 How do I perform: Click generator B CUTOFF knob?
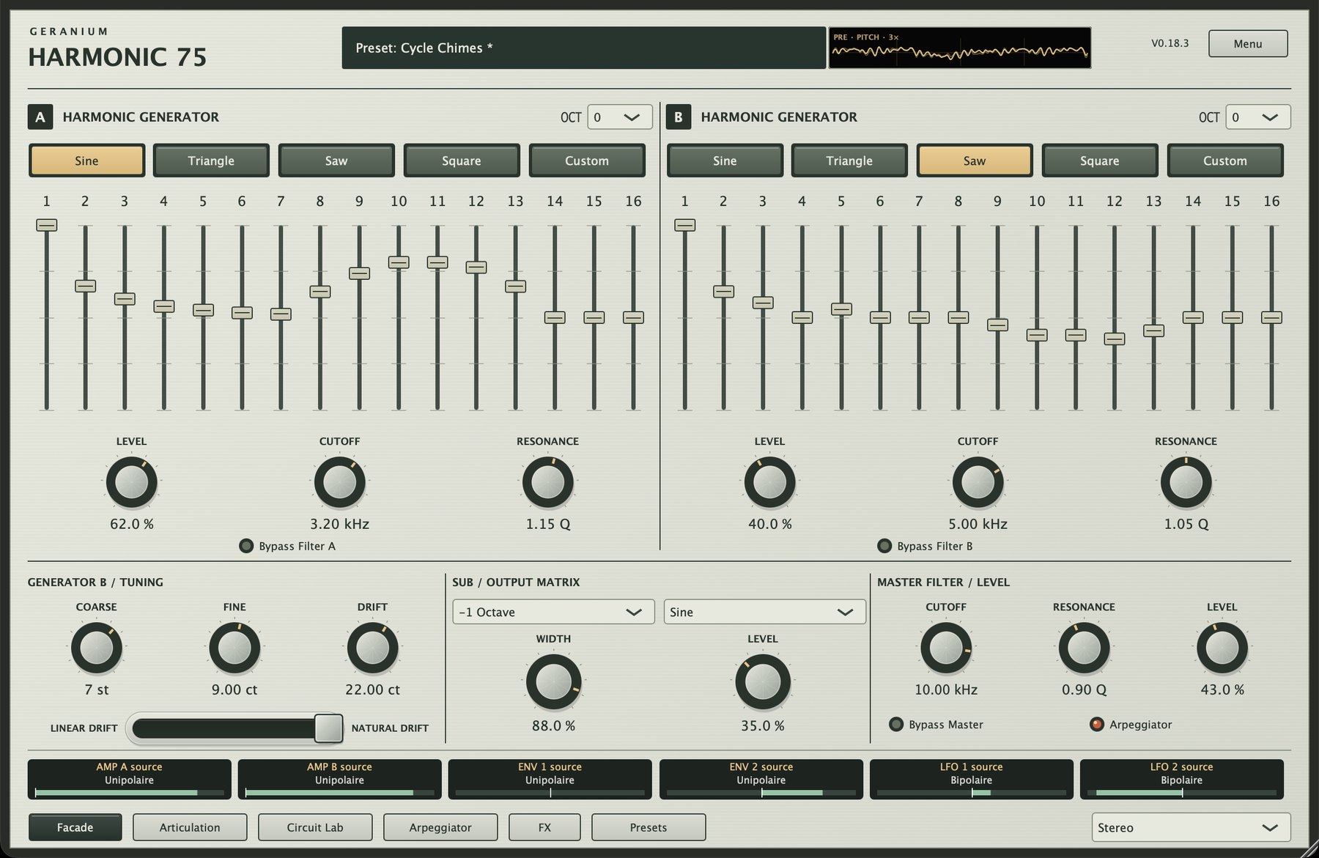click(978, 483)
